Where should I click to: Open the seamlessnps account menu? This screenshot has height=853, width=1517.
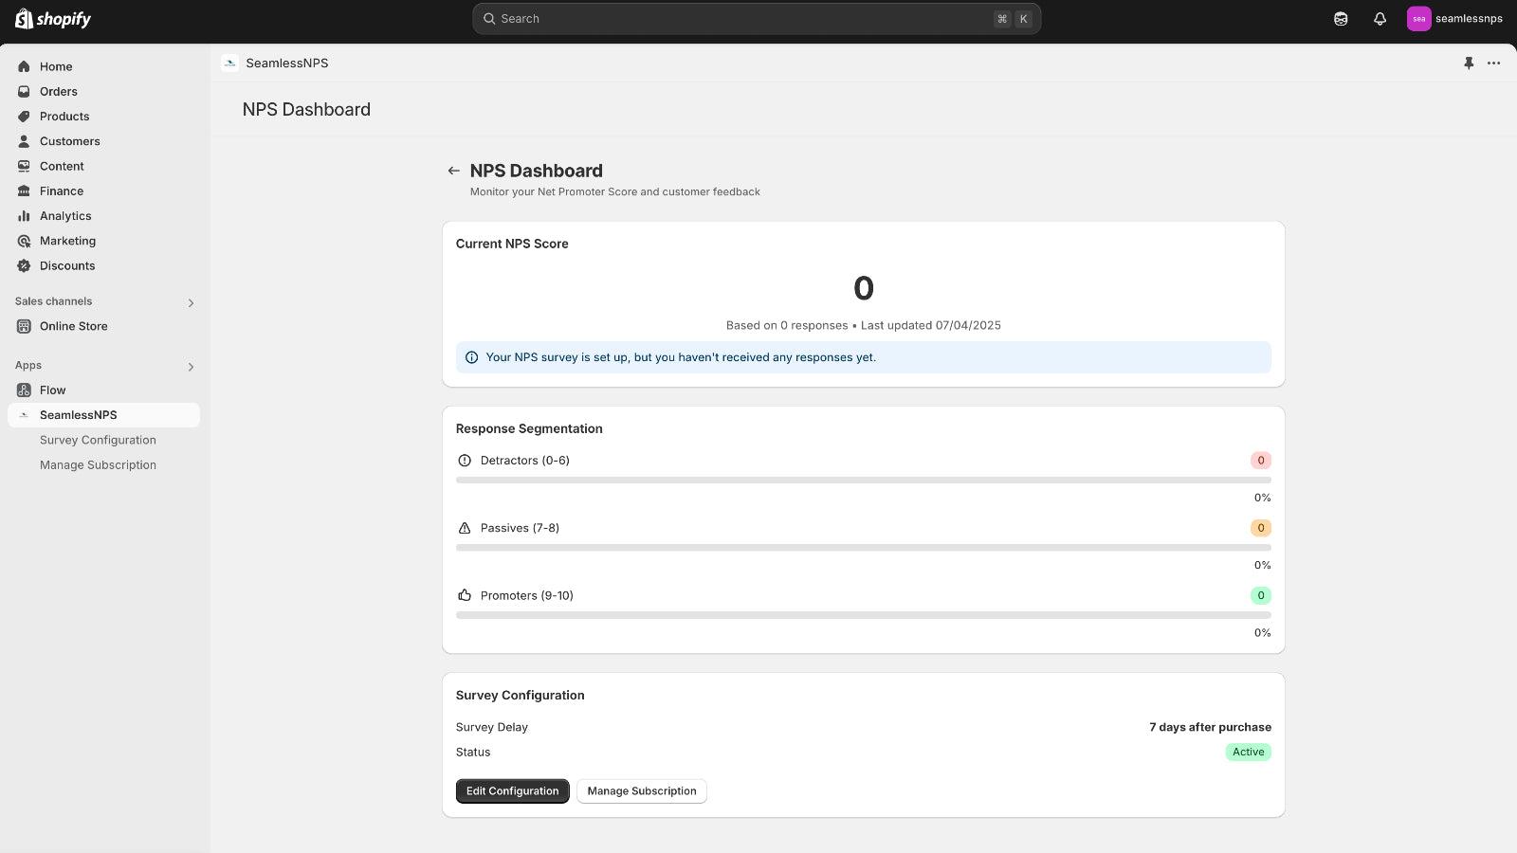click(1454, 19)
